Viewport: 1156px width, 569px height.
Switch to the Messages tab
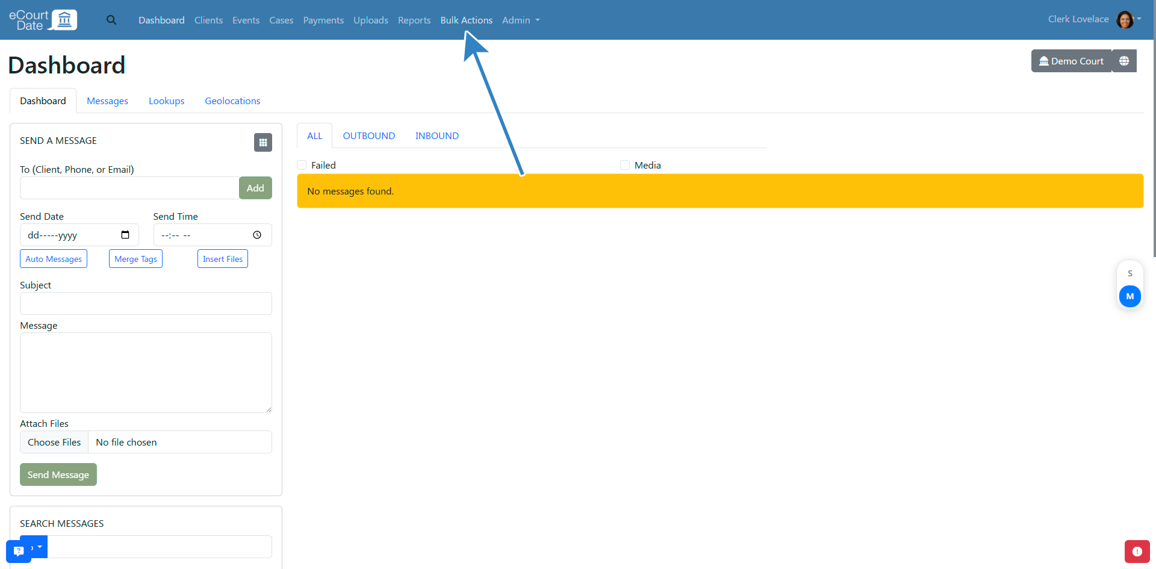tap(107, 101)
